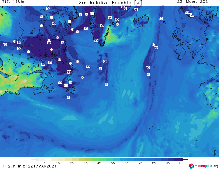Click the '95' value under the color scale
Viewport: 219px width, 169px height.
(168, 163)
